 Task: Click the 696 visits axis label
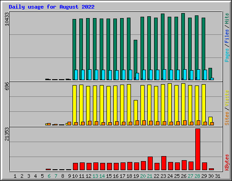[x=7, y=86]
